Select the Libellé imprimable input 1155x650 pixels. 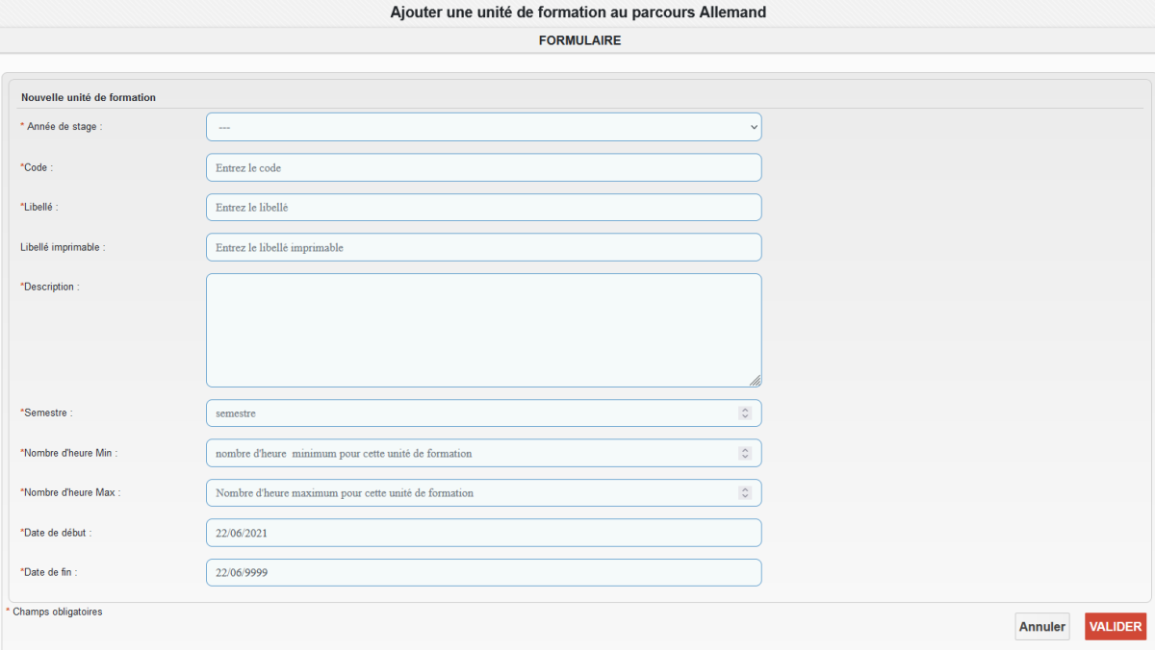tap(481, 247)
